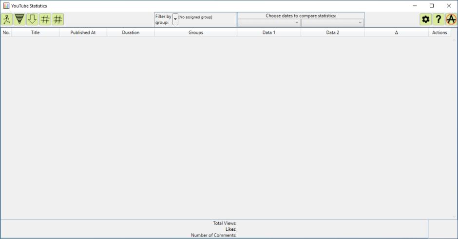Open settings via the gear icon
The image size is (458, 239).
(x=425, y=19)
